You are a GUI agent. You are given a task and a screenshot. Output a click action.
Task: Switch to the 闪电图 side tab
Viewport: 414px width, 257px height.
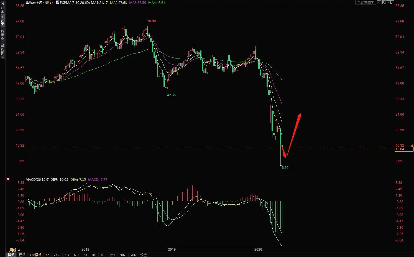pos(2,34)
